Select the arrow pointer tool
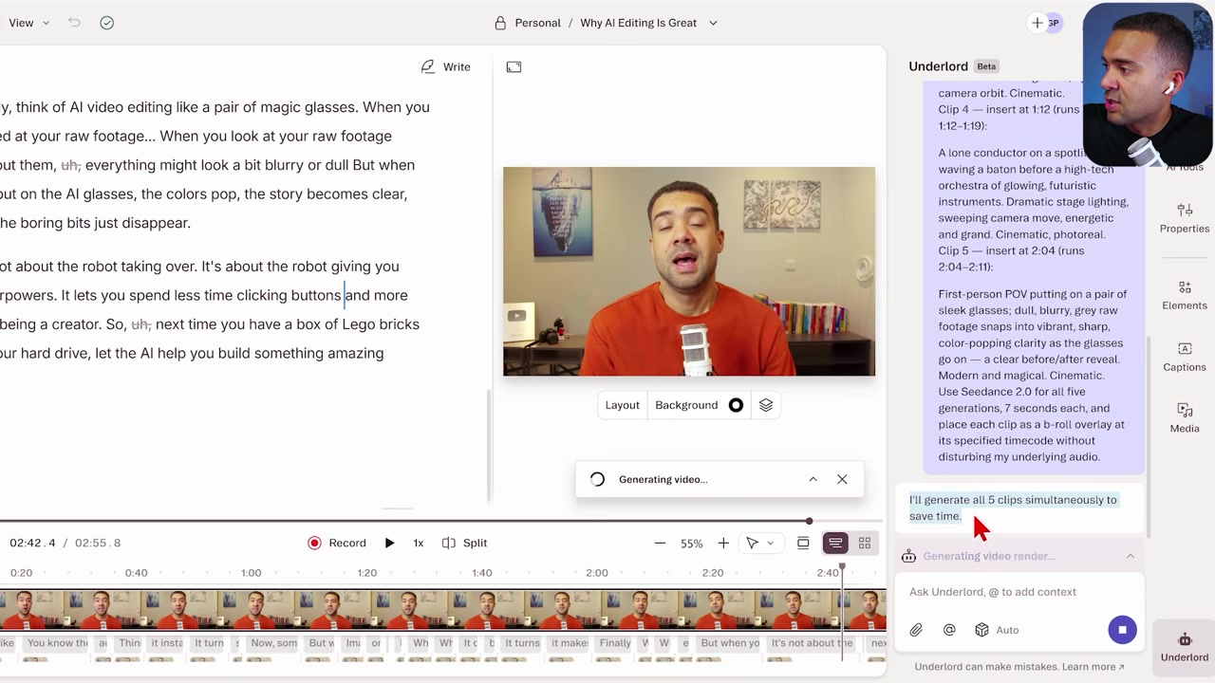1215x683 pixels. pos(752,543)
